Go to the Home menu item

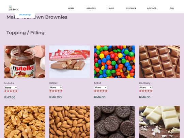pyautogui.click(x=71, y=8)
